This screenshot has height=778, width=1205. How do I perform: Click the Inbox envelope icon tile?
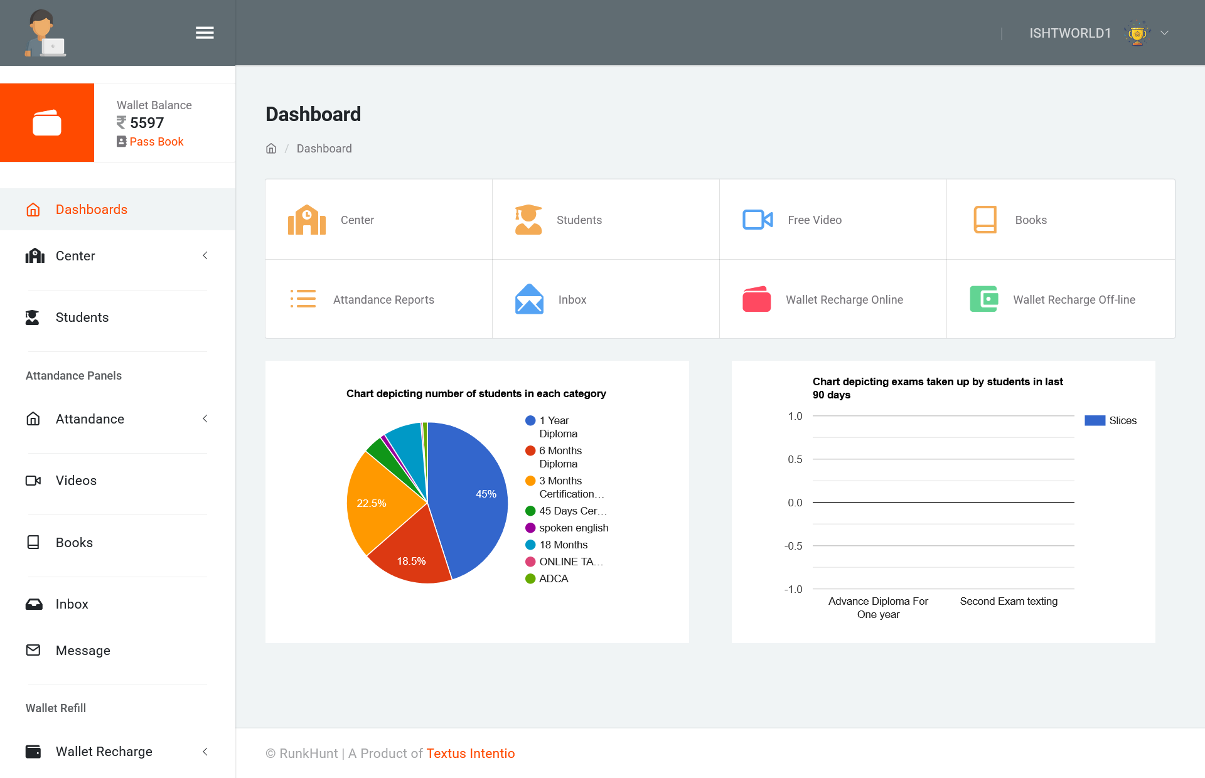pos(529,299)
